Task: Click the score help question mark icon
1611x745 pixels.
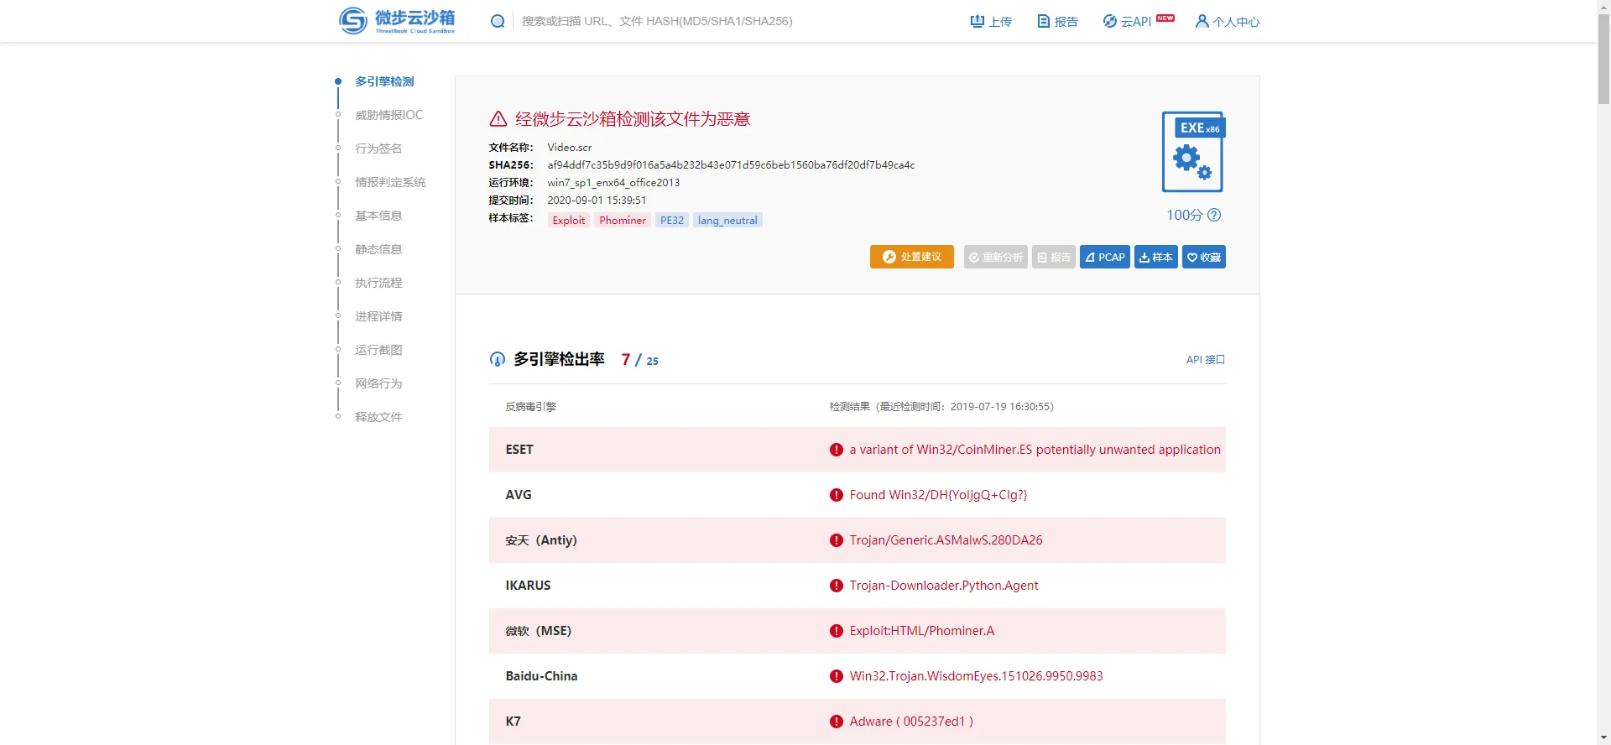Action: pos(1214,216)
